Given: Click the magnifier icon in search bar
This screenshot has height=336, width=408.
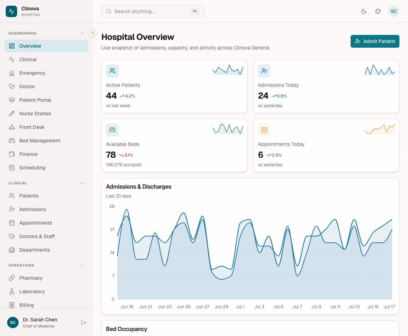Looking at the screenshot, I should tap(109, 11).
